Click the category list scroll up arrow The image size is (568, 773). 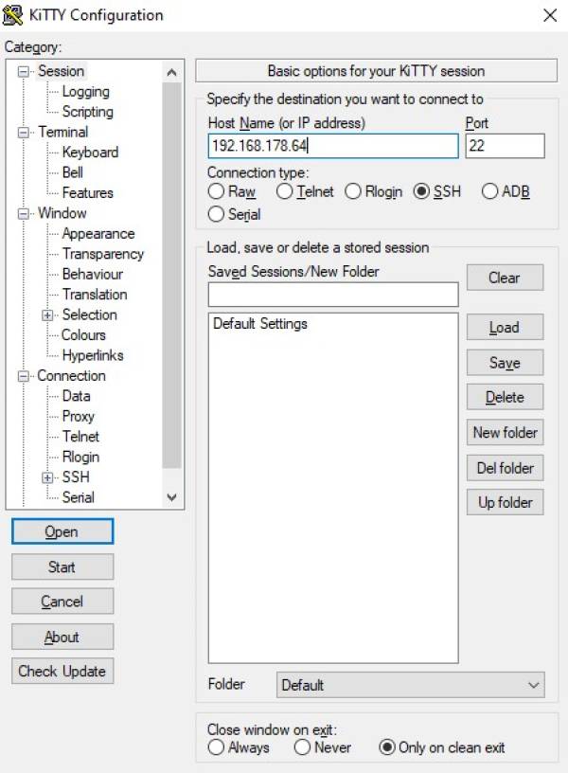click(x=171, y=72)
